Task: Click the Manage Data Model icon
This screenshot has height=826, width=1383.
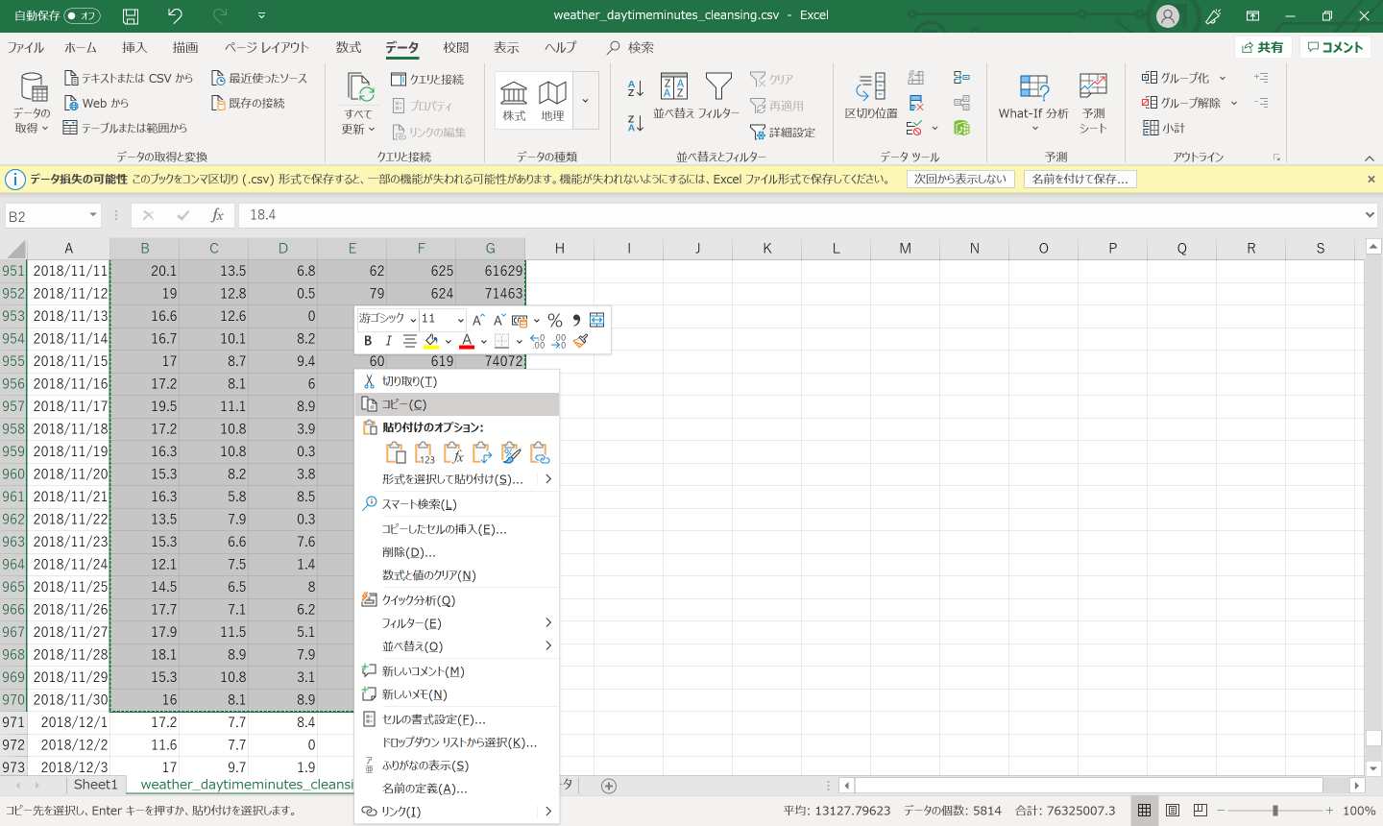Action: click(x=961, y=128)
